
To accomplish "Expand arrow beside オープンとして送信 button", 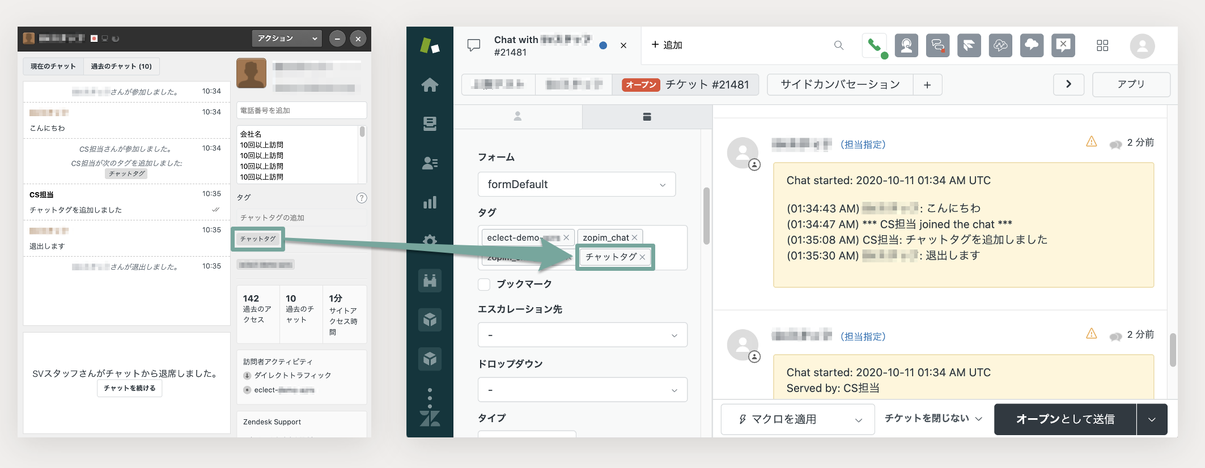I will (1152, 419).
